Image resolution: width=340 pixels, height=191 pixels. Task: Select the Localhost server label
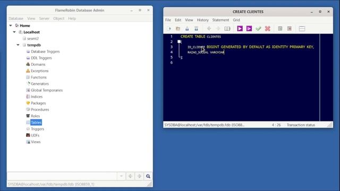point(31,32)
